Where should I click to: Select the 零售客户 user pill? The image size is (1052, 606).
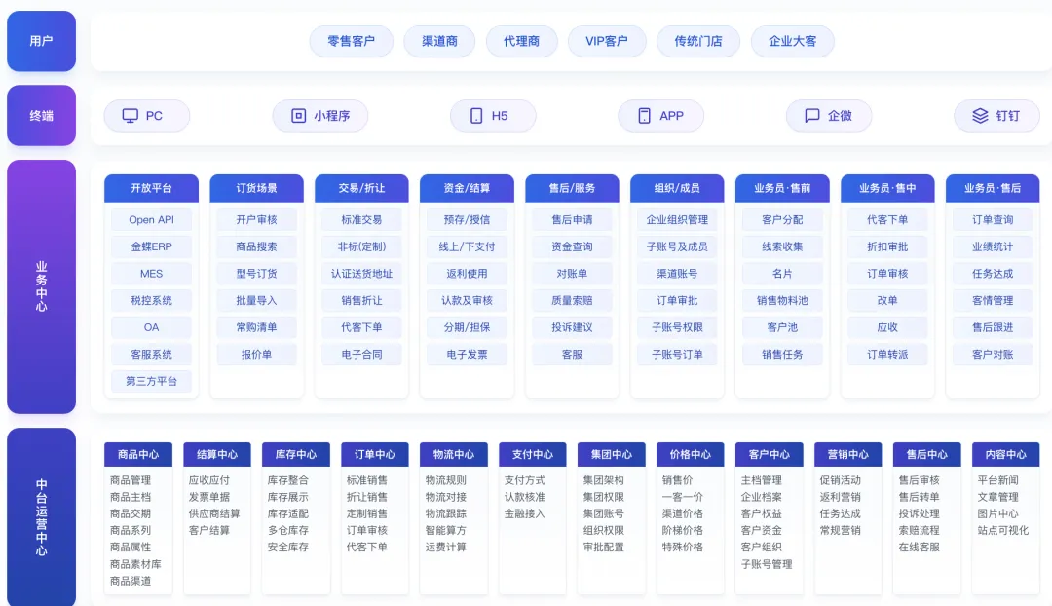(351, 41)
